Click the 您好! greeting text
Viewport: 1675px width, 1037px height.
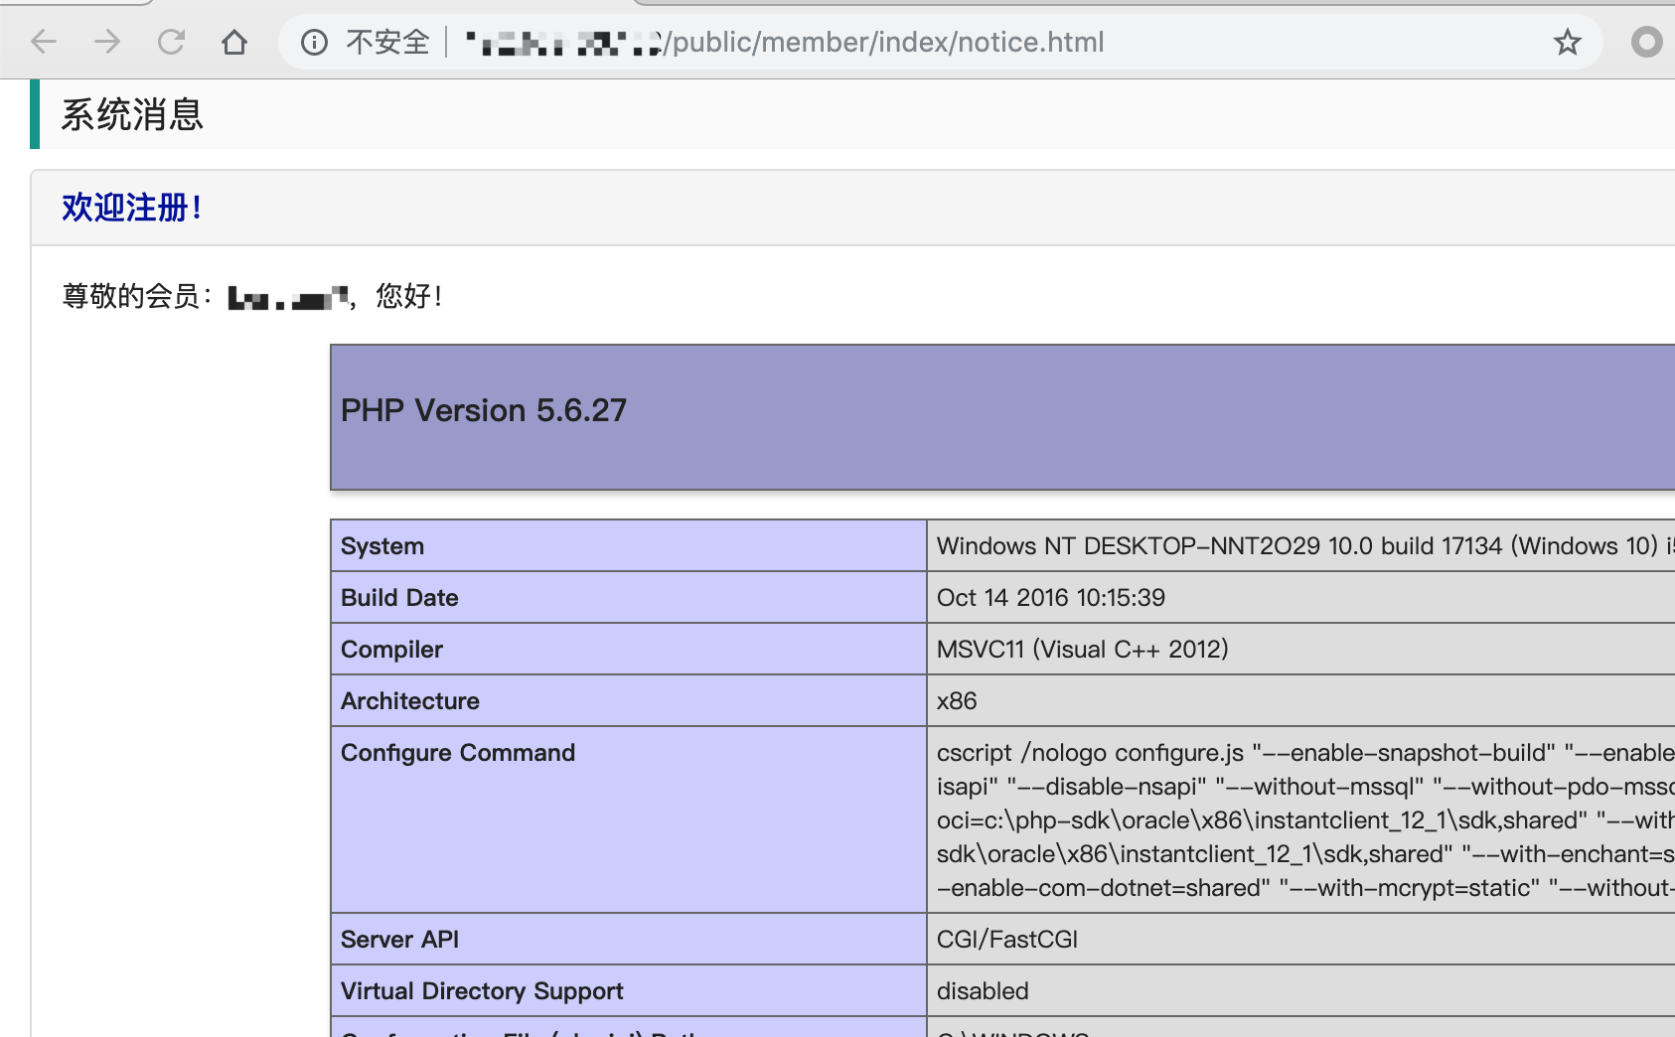point(409,296)
